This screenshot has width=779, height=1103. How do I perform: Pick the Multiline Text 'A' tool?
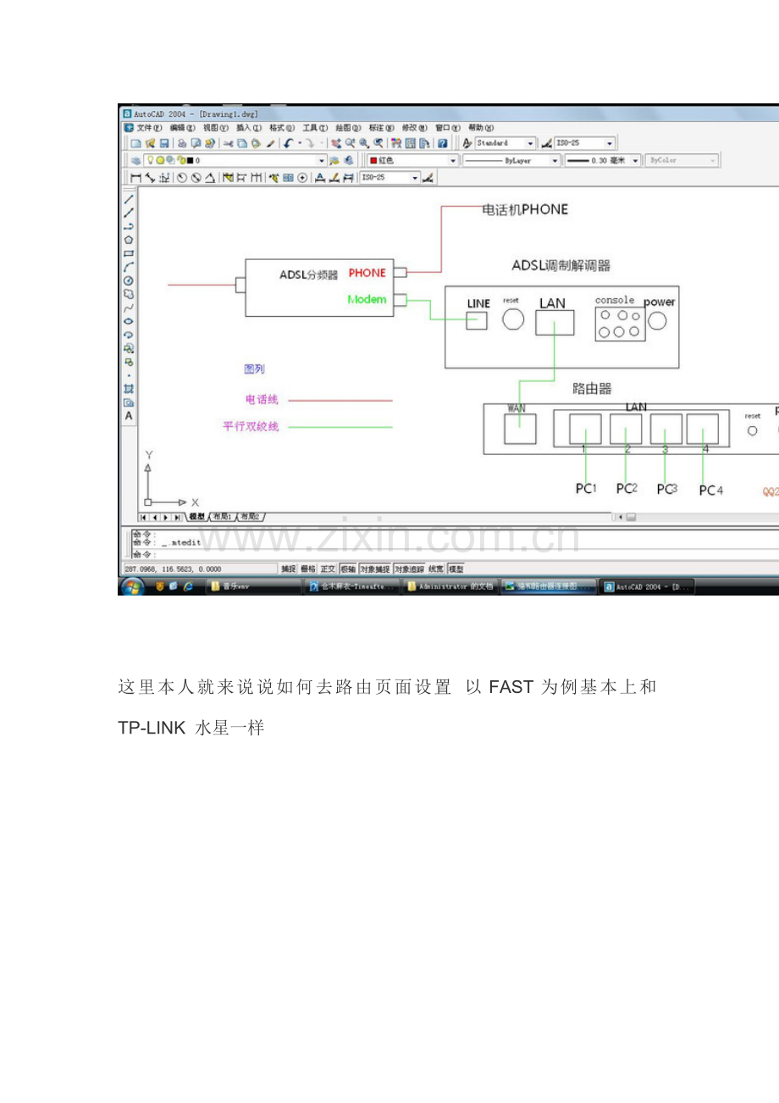click(x=129, y=416)
